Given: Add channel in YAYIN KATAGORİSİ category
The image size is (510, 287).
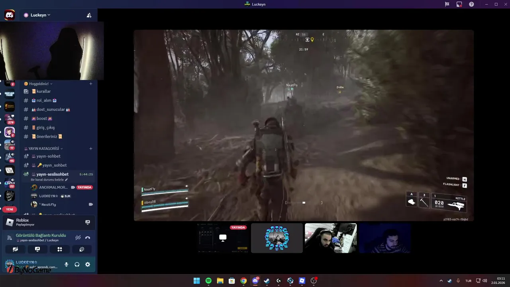Looking at the screenshot, I should [91, 149].
